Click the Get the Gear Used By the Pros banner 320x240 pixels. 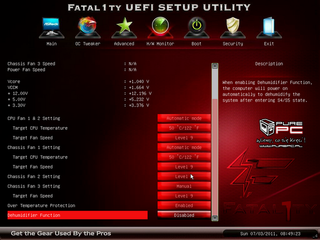(x=61, y=233)
